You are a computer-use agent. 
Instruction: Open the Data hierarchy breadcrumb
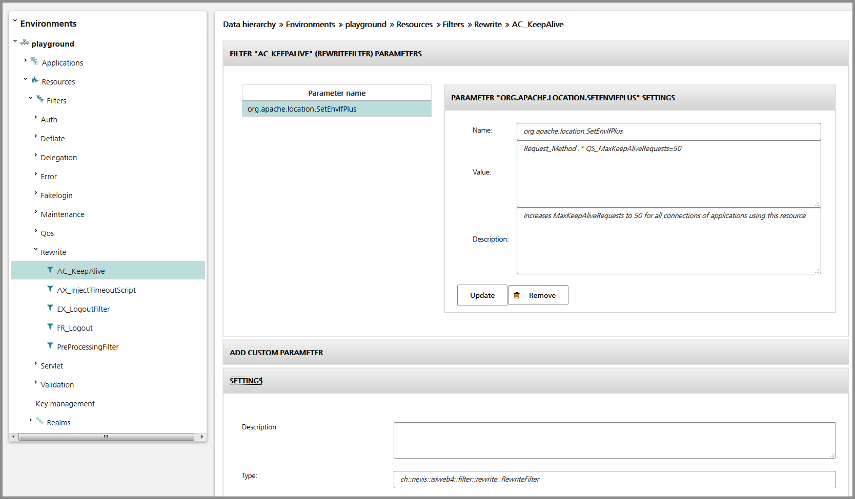click(x=249, y=25)
